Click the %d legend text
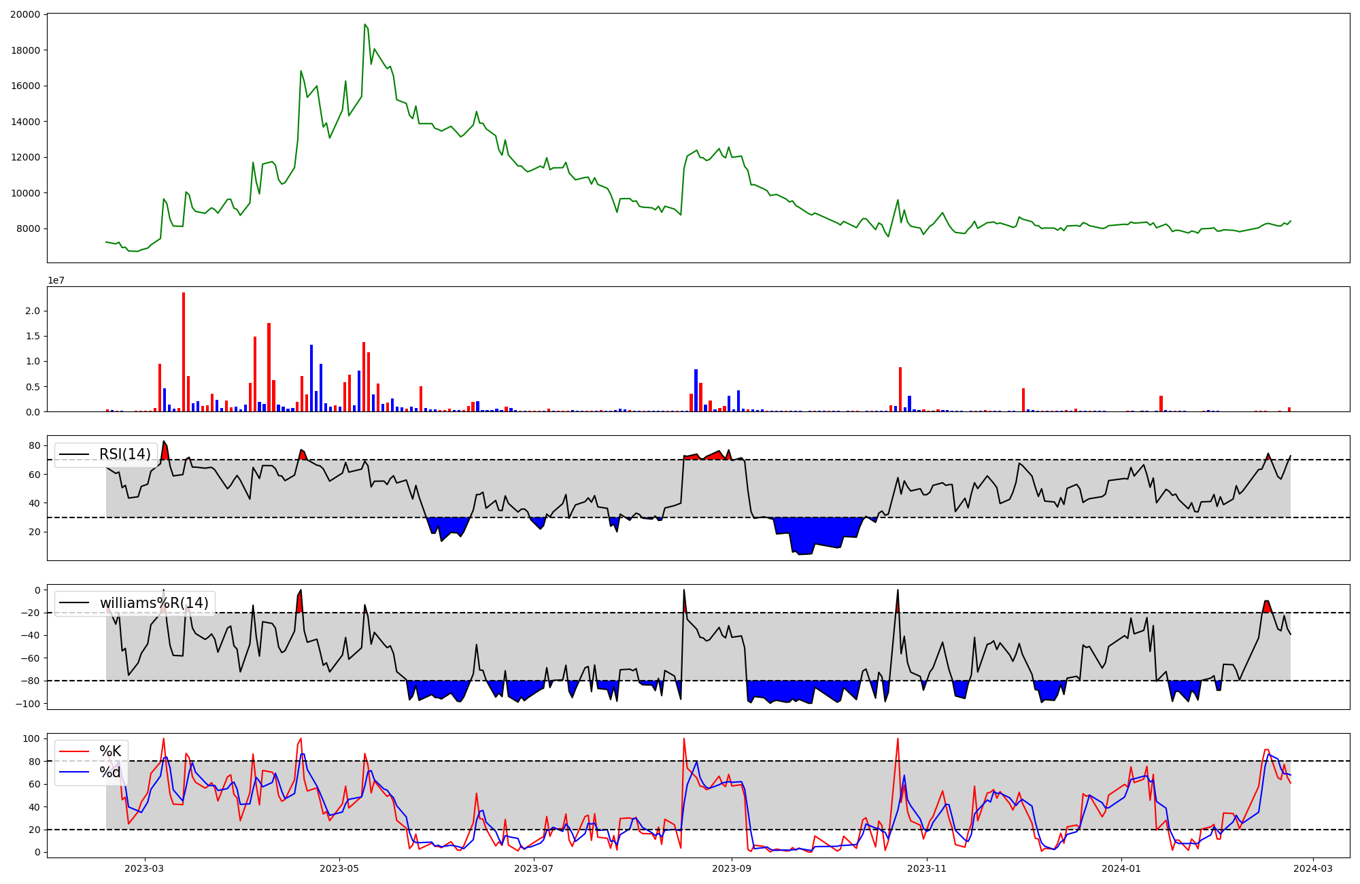This screenshot has width=1360, height=884. point(110,772)
